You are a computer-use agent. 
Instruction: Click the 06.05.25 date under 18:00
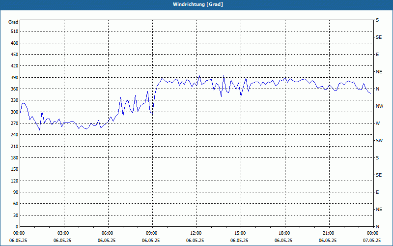pos(283,241)
